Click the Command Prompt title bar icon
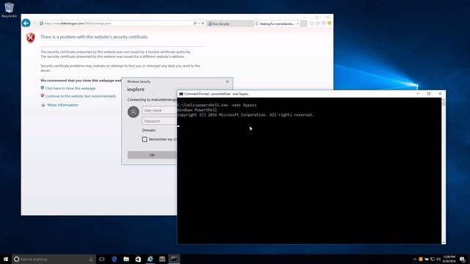Screen dimensions: 470x264 [x=181, y=94]
